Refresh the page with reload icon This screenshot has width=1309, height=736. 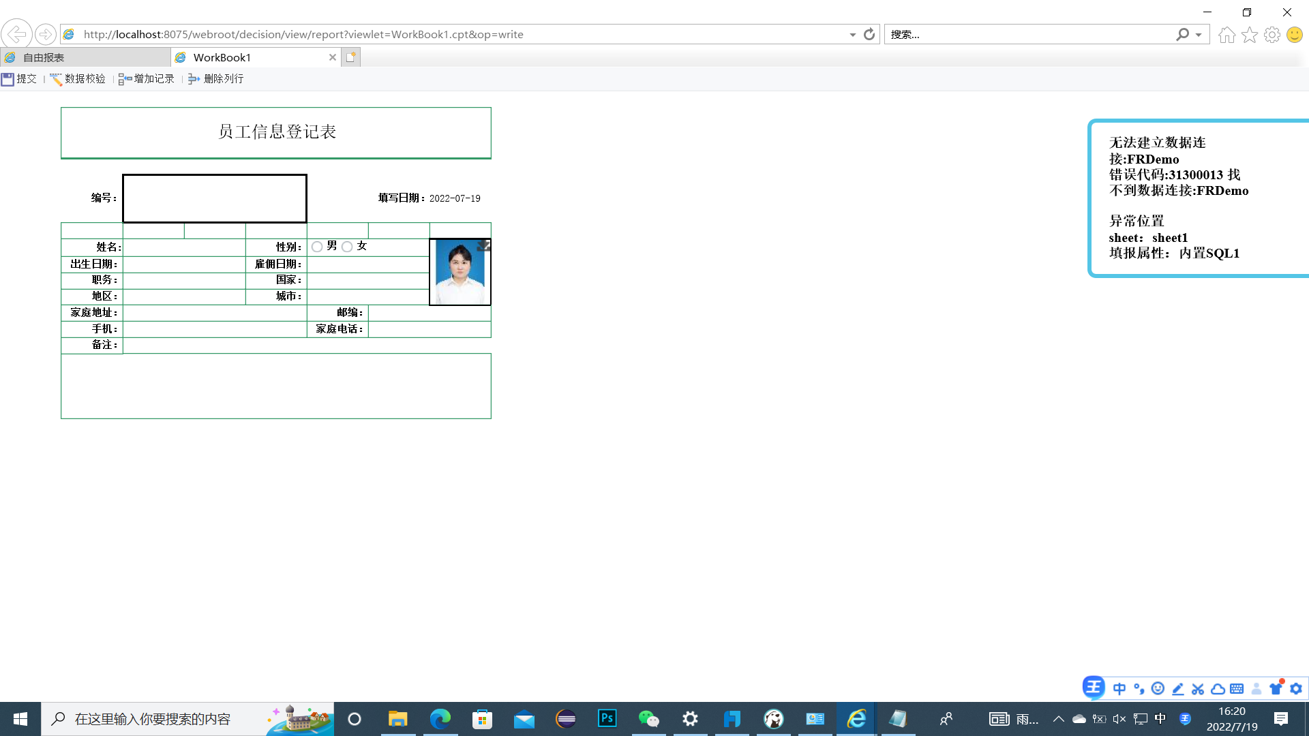[x=869, y=34]
